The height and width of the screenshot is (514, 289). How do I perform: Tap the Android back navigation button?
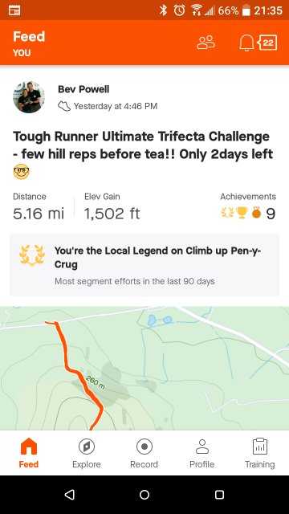(x=70, y=495)
